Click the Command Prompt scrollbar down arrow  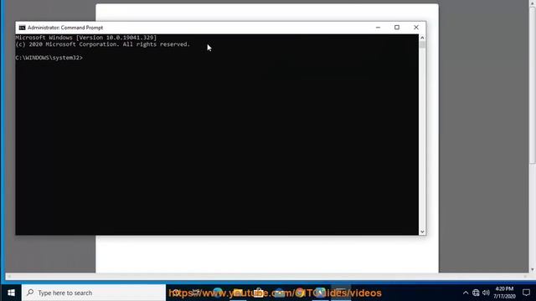pyautogui.click(x=422, y=232)
